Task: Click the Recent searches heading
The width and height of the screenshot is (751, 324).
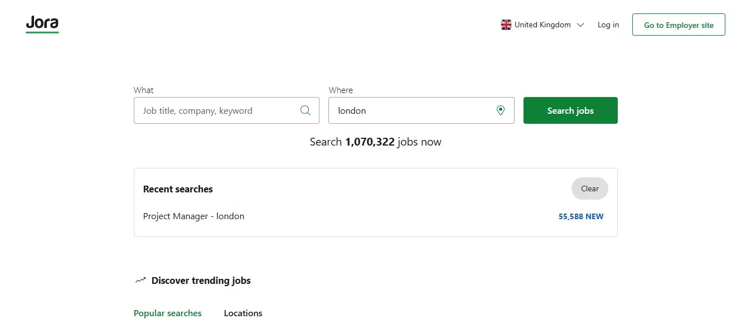Action: (x=178, y=189)
